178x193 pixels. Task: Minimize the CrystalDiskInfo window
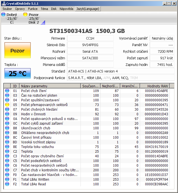165,4
